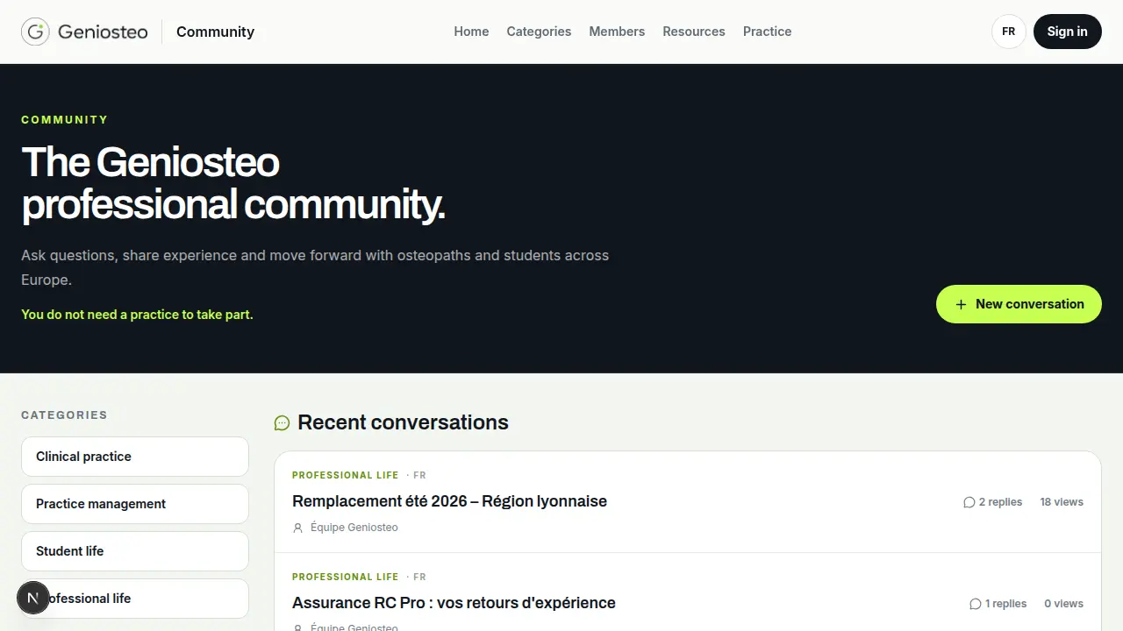Click the 1 replies count

pos(1005,604)
